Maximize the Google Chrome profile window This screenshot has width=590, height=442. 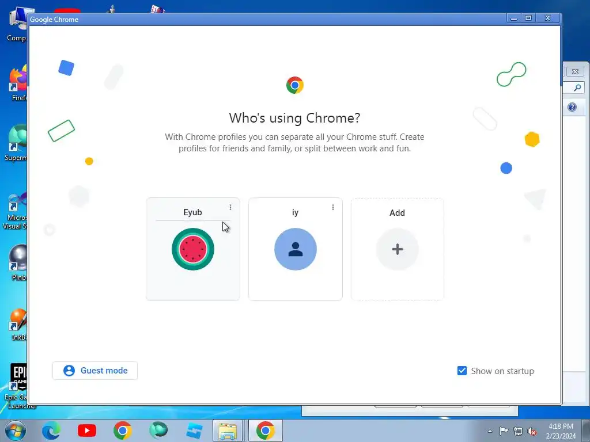point(528,18)
